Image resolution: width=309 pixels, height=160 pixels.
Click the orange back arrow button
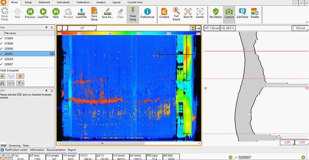[3, 3]
